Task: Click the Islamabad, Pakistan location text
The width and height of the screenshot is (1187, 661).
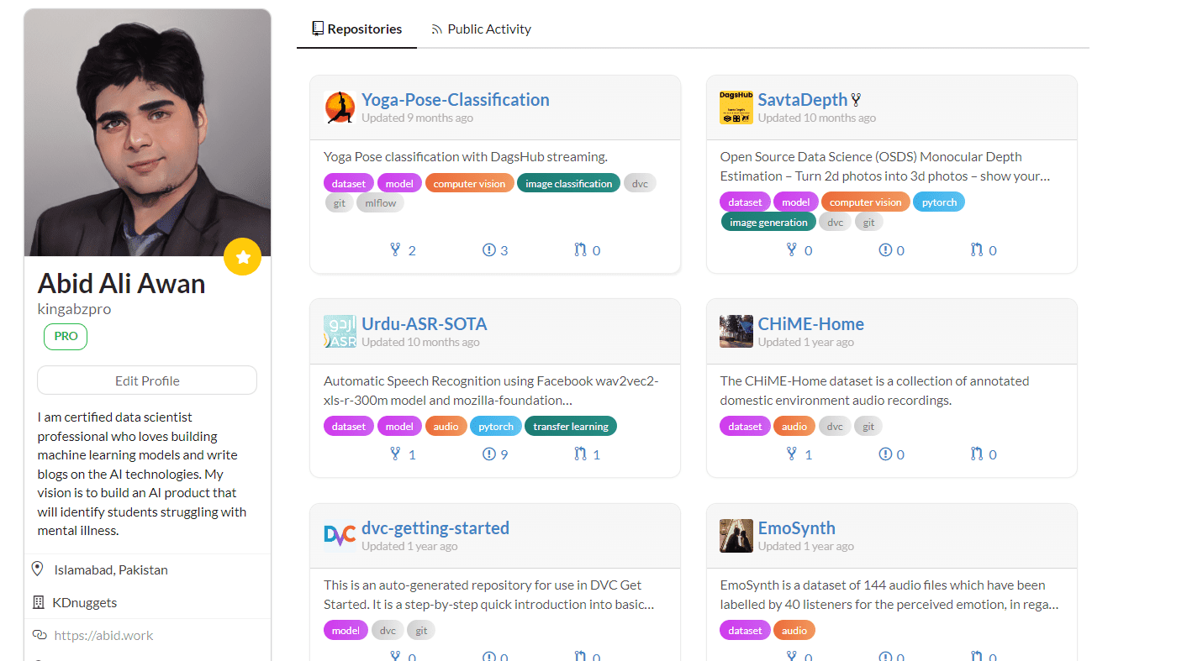Action: (x=111, y=569)
